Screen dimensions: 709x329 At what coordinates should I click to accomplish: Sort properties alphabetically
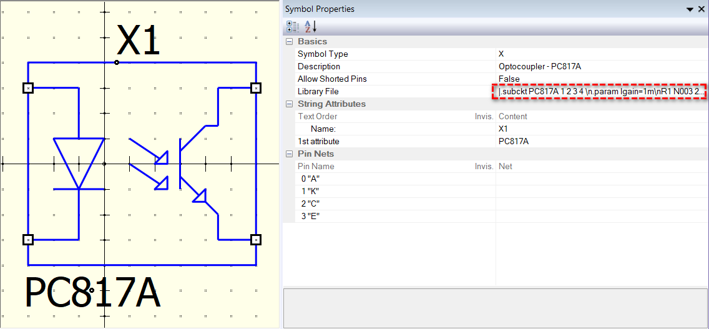click(311, 27)
